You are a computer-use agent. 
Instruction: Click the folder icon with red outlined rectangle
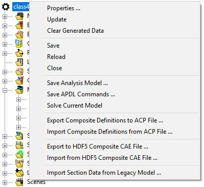pos(19,72)
